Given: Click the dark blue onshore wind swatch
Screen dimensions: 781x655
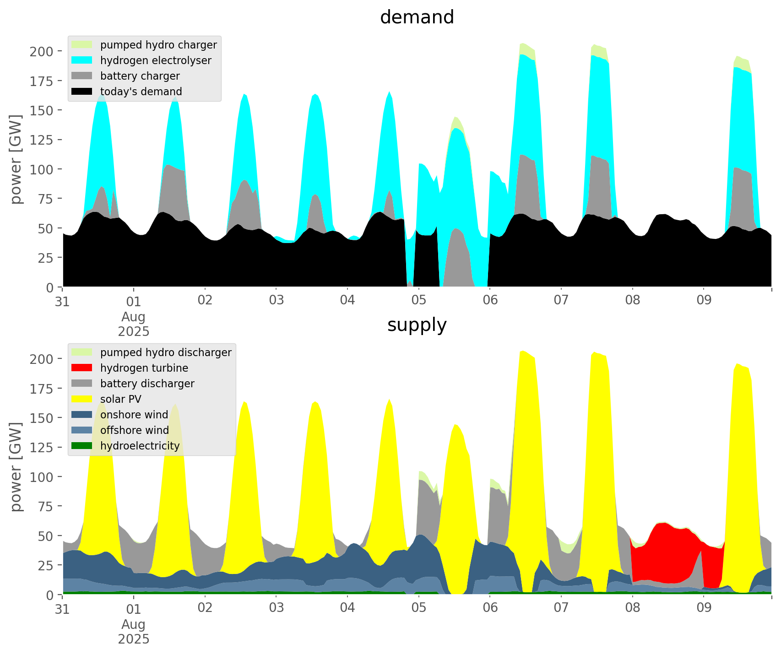Looking at the screenshot, I should point(82,415).
